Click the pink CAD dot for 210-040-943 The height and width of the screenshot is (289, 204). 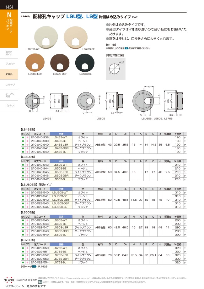tap(27, 165)
